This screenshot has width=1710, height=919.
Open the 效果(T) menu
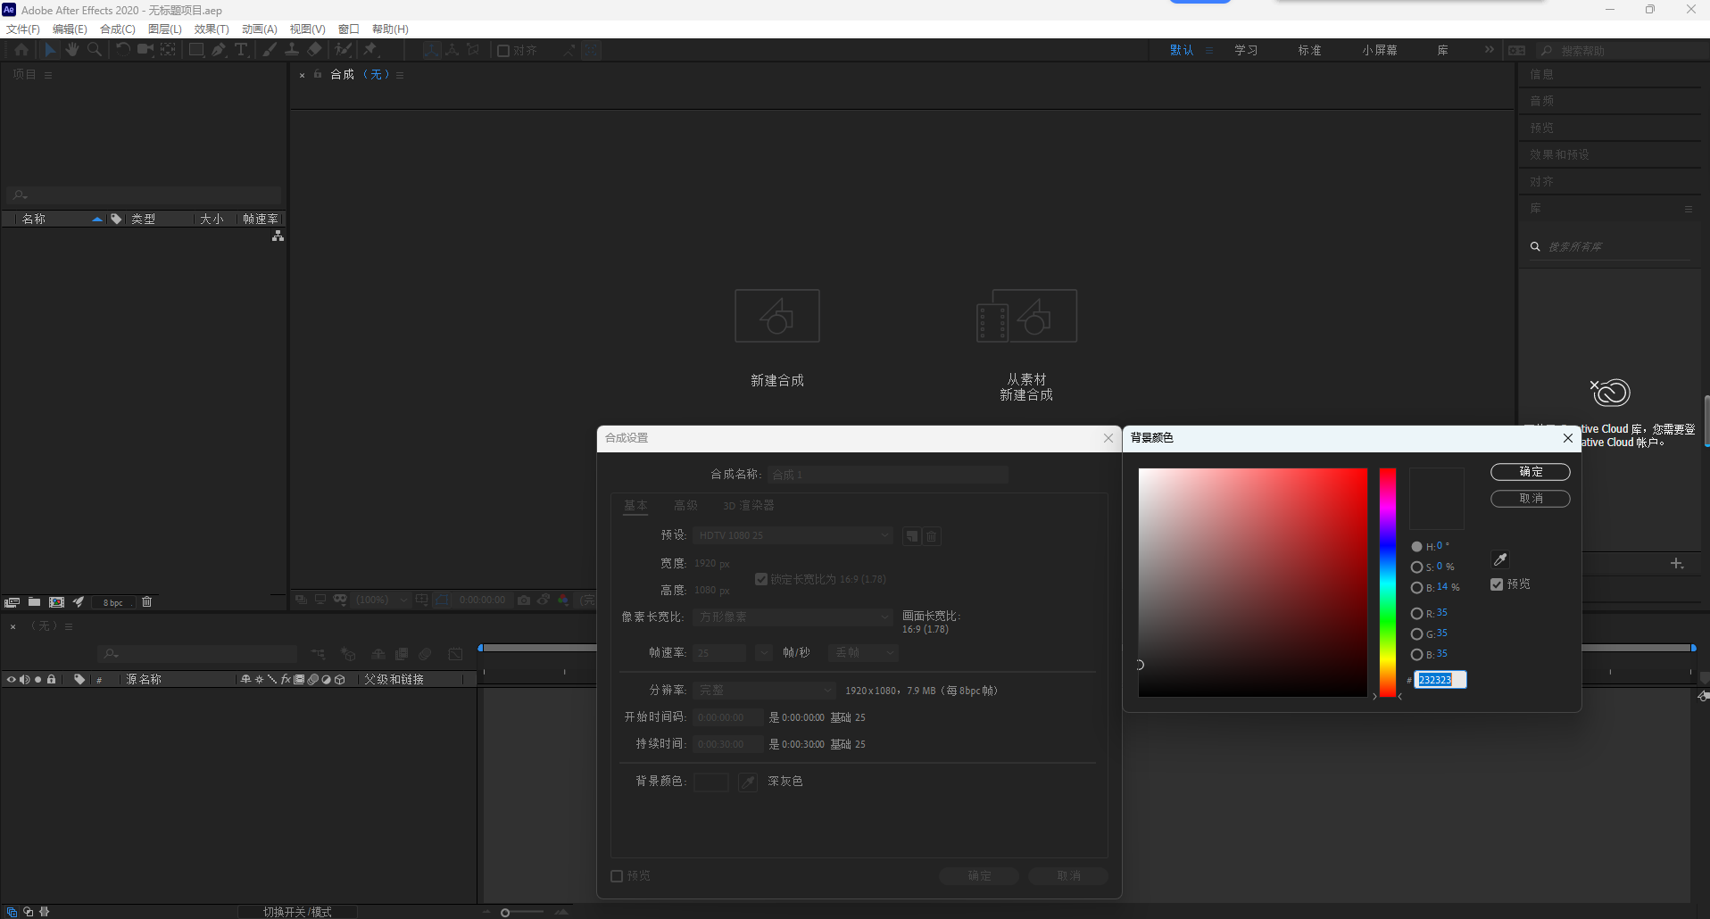point(212,29)
